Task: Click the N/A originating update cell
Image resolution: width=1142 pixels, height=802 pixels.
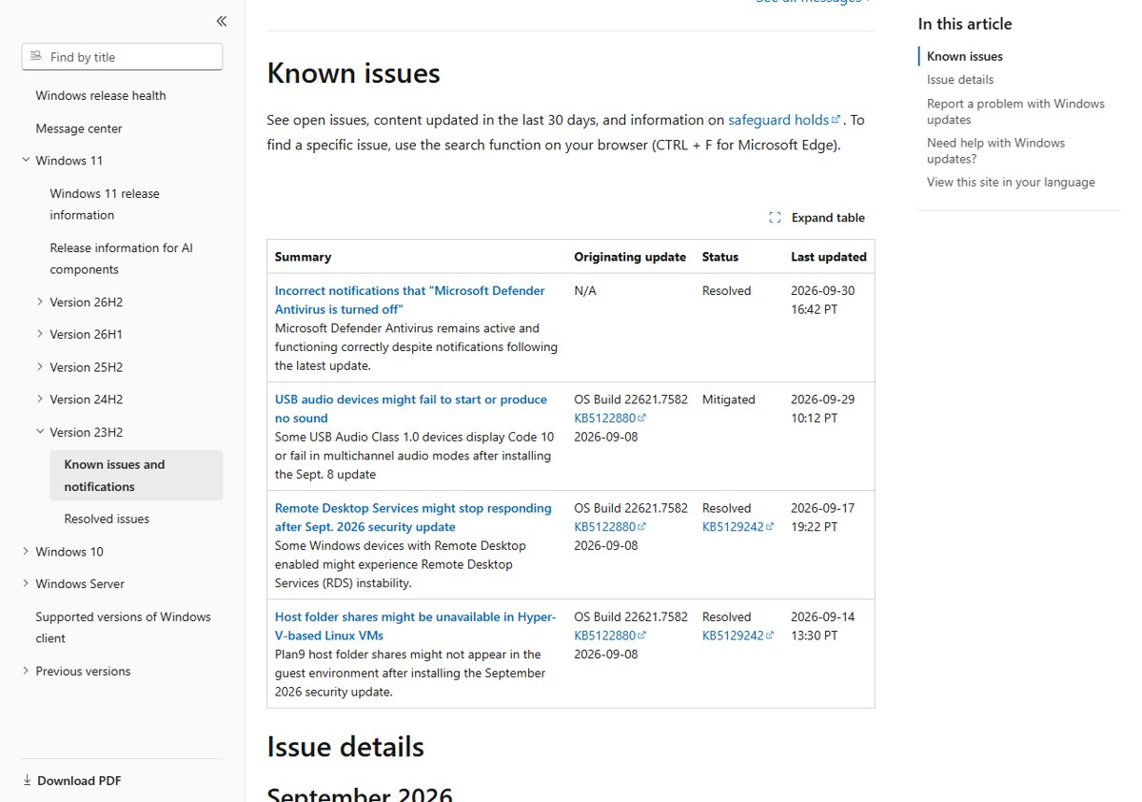Action: (585, 291)
